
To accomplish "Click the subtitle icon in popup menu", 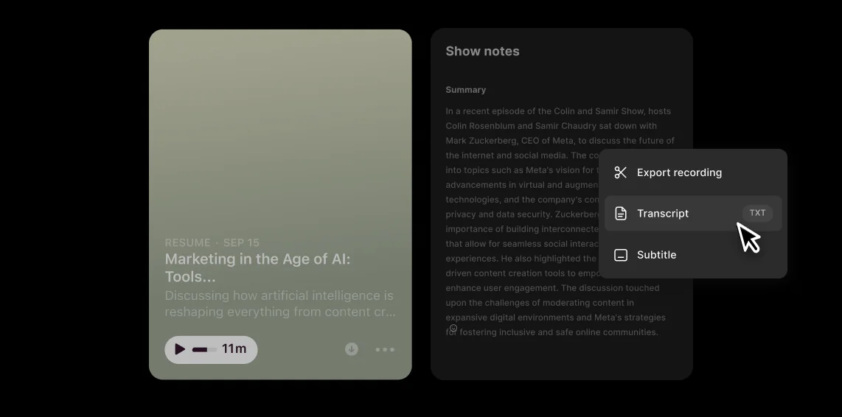I will tap(620, 255).
